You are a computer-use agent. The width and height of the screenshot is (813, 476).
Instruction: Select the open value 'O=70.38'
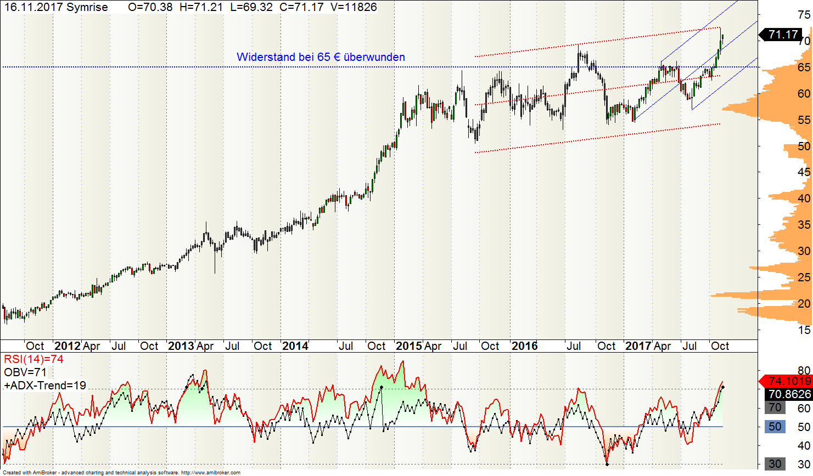click(x=150, y=7)
